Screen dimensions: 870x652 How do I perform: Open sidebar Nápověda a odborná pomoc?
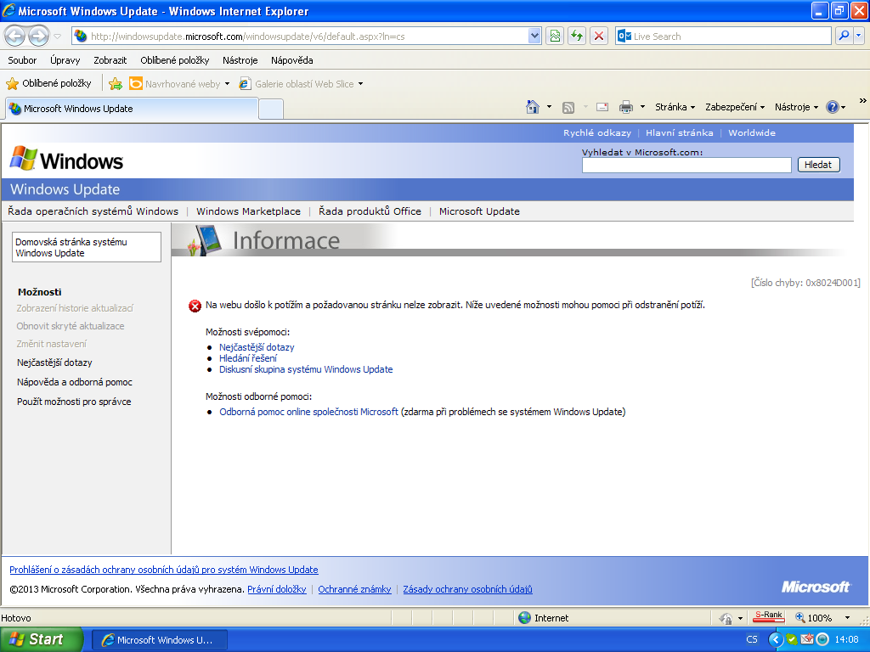click(75, 382)
